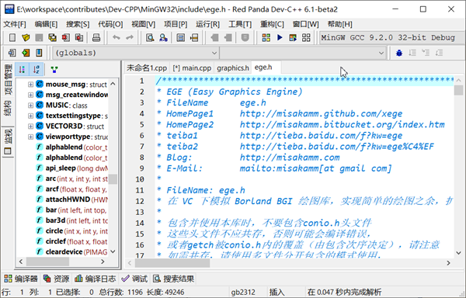Click the Redo arrow icon
The image size is (466, 298).
(x=130, y=38)
